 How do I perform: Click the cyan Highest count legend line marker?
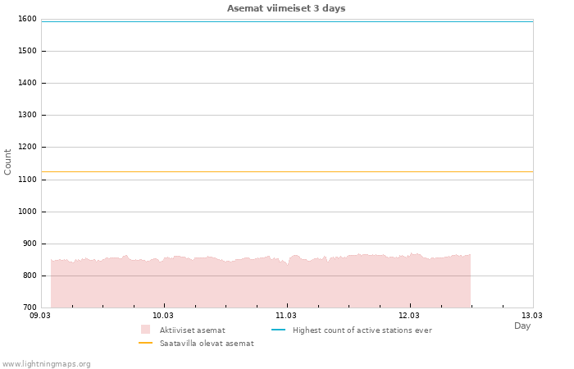(278, 330)
